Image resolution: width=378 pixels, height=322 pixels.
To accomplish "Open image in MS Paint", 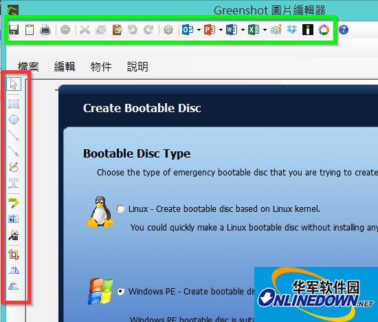I will tap(276, 30).
